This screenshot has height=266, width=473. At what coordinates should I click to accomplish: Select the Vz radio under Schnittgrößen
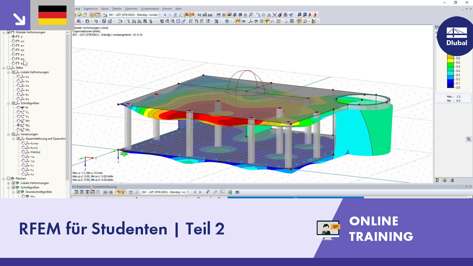tap(18, 116)
